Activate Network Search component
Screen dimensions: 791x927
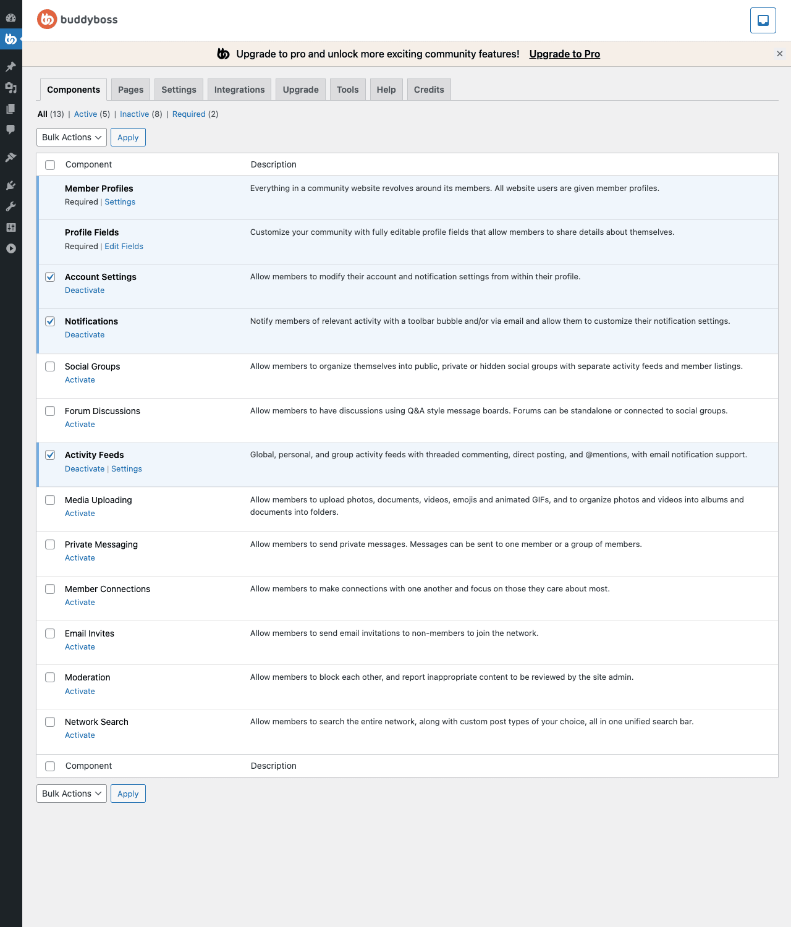80,735
